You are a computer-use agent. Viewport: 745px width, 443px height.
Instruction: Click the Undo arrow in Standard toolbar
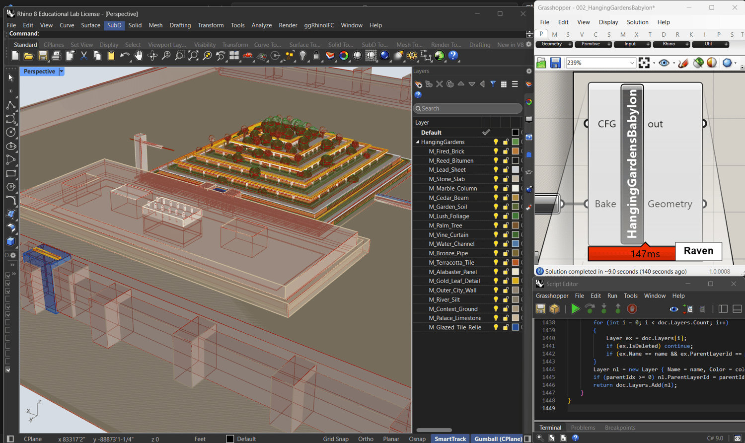124,56
